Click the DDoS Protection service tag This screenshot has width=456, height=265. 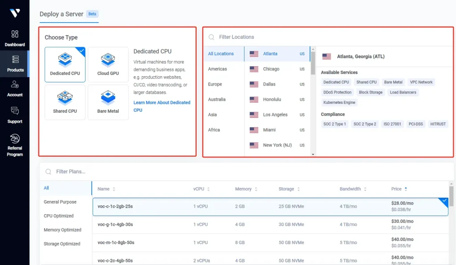[338, 93]
